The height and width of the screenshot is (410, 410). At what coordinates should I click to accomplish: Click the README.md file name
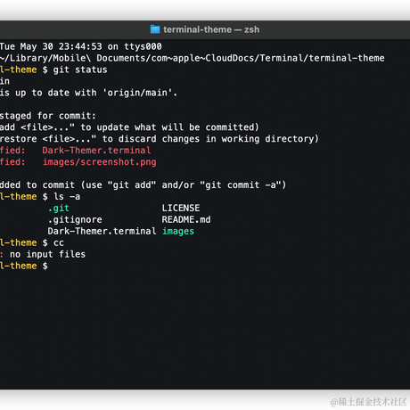[186, 219]
